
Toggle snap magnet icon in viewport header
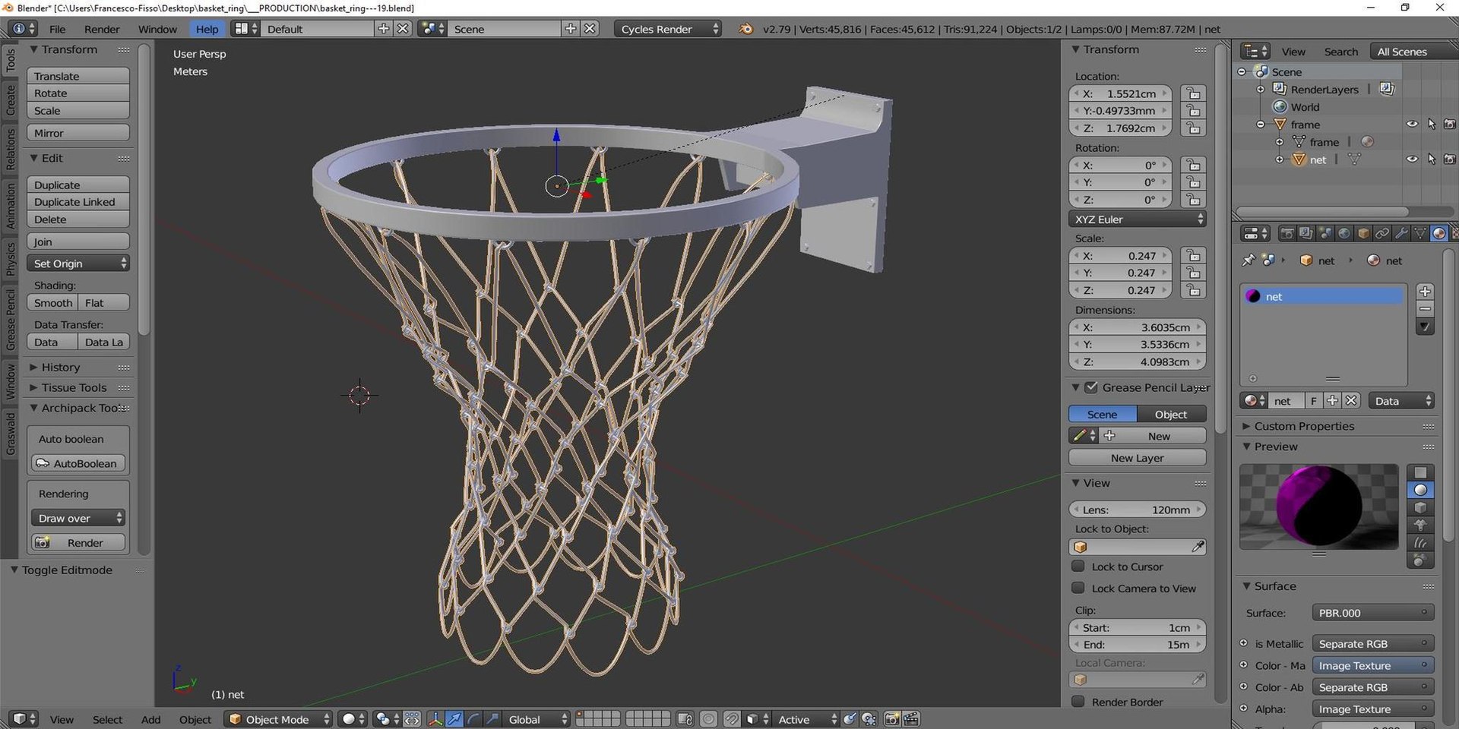[x=732, y=719]
